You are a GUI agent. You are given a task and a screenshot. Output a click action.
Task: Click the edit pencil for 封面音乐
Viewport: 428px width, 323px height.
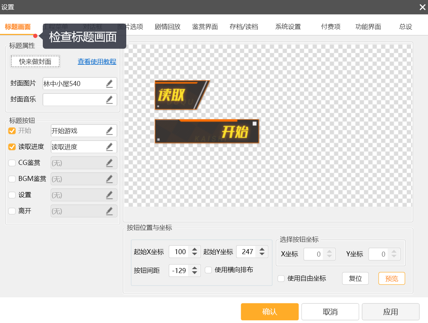tap(109, 100)
